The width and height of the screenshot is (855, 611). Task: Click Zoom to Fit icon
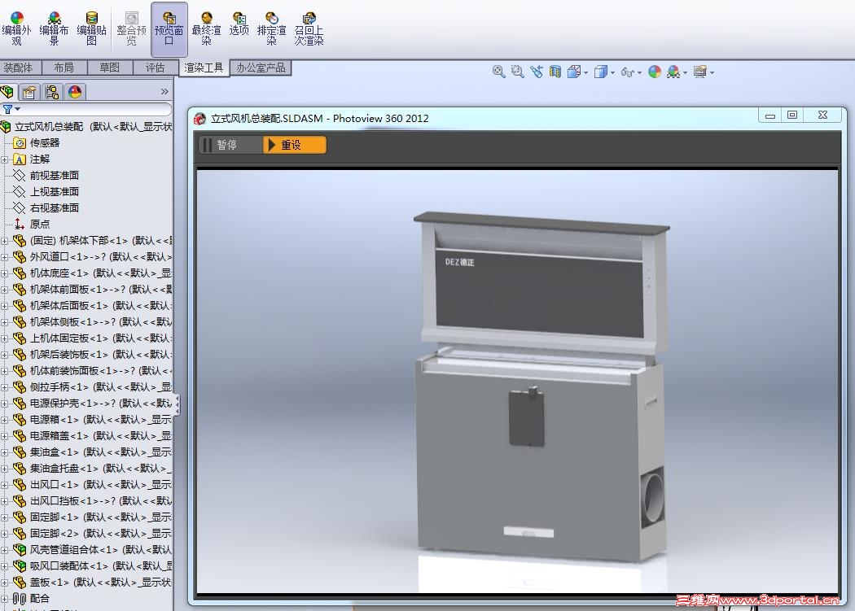[x=498, y=72]
